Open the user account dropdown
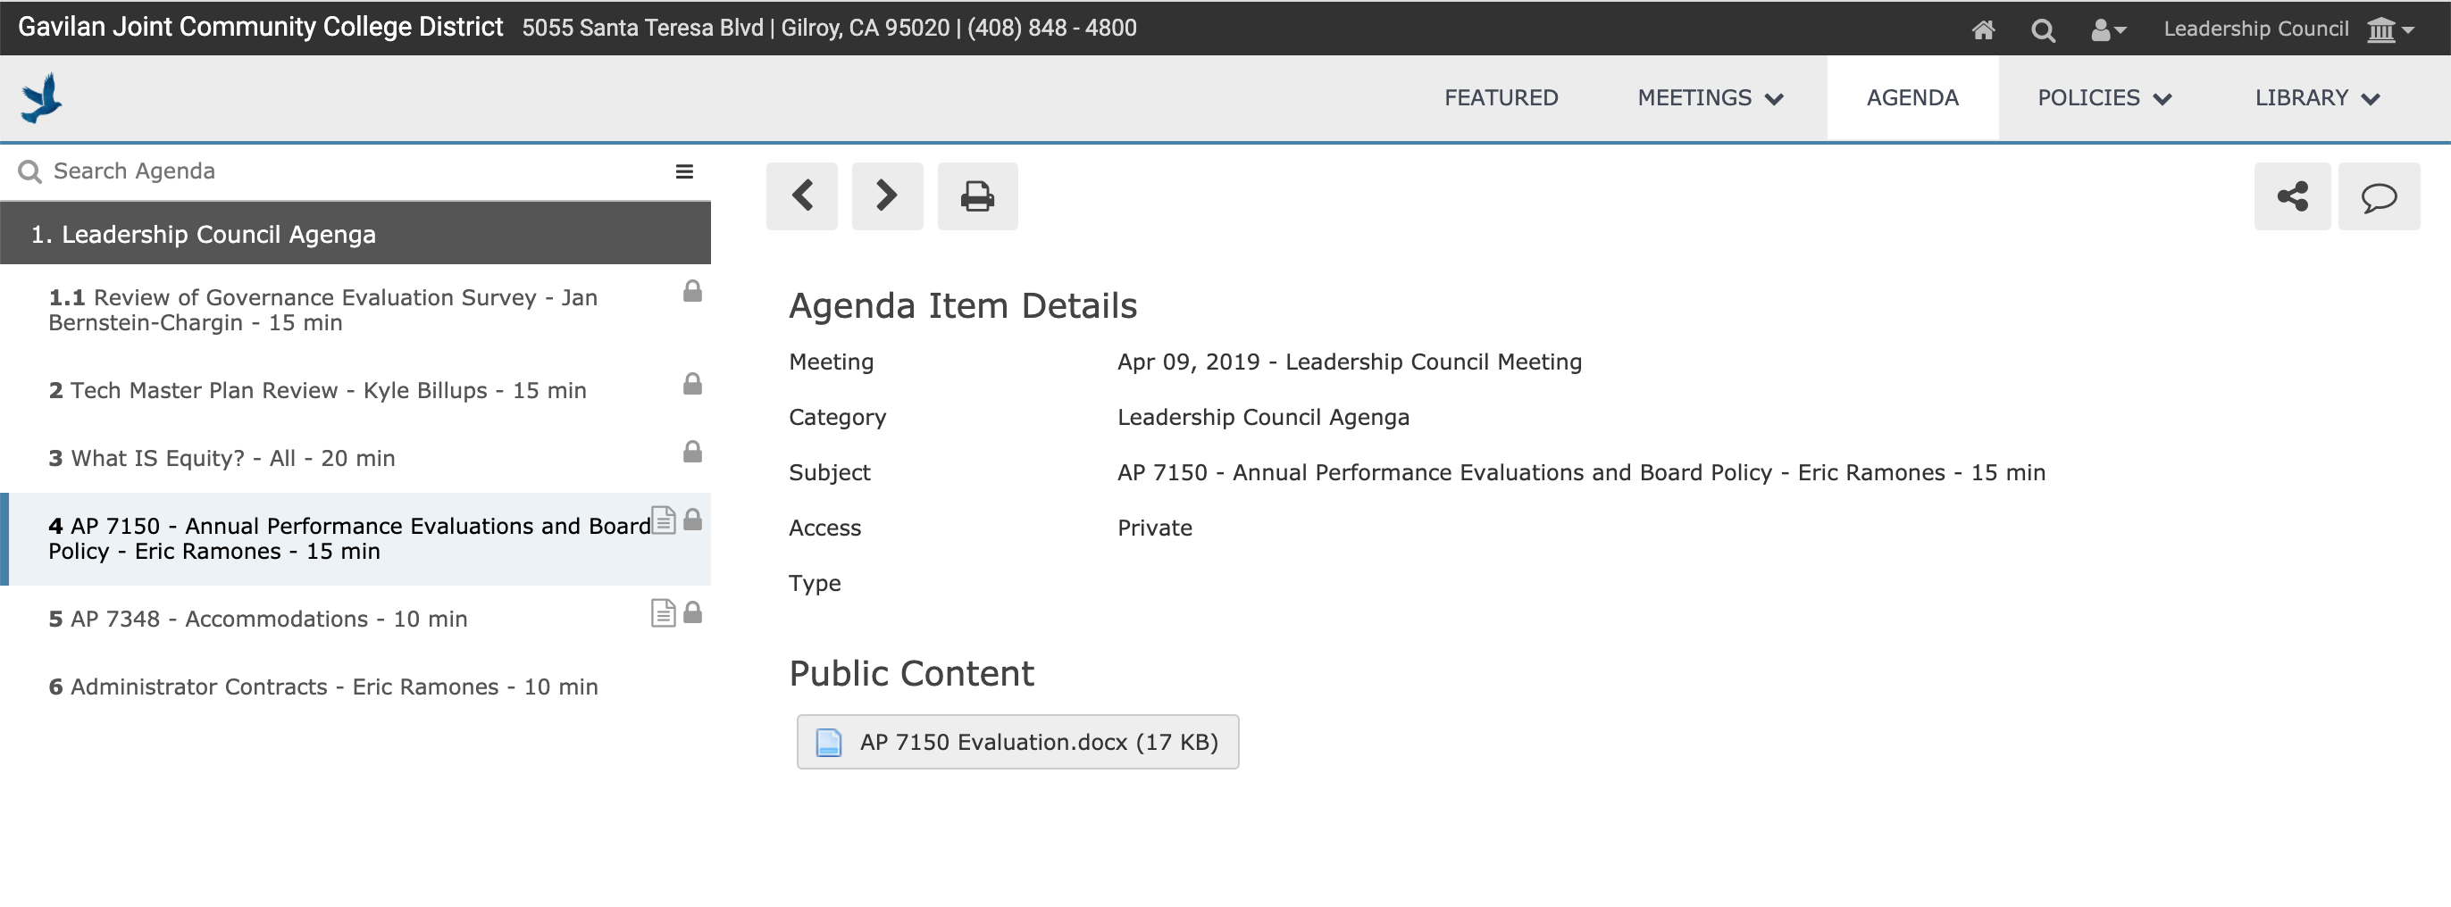2451x907 pixels. pos(2107,29)
